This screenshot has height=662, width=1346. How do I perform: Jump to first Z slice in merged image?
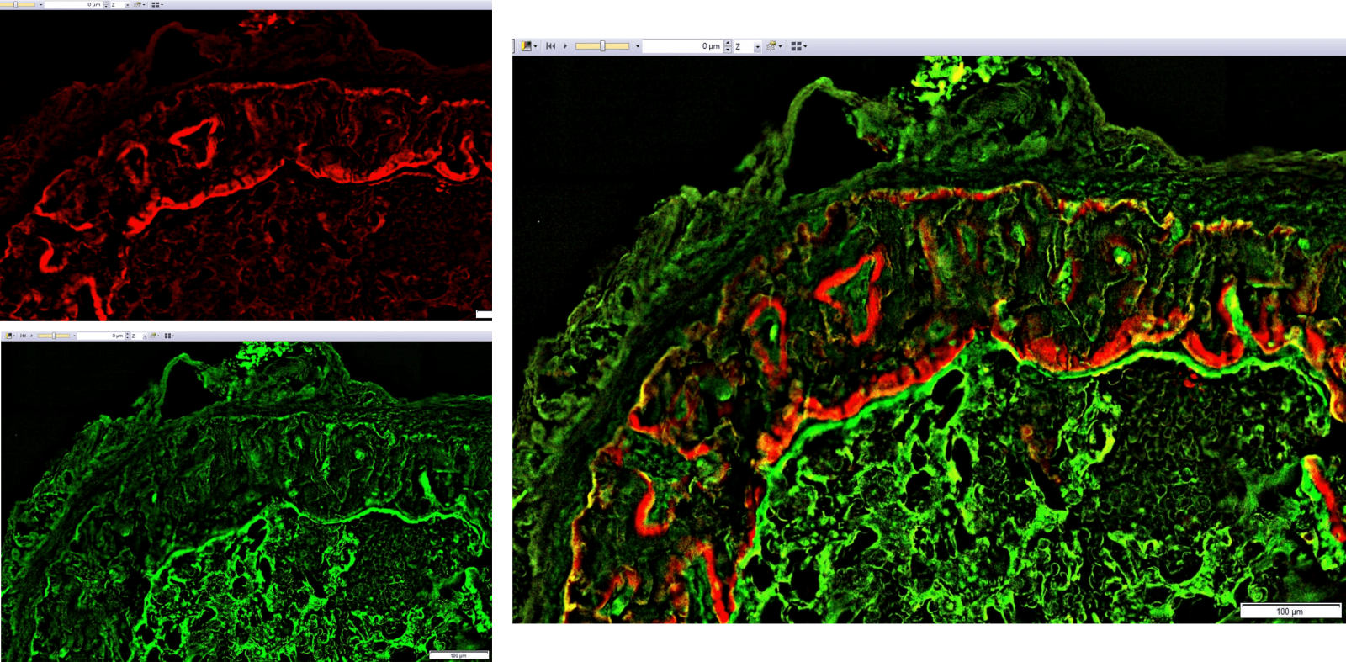(x=550, y=46)
